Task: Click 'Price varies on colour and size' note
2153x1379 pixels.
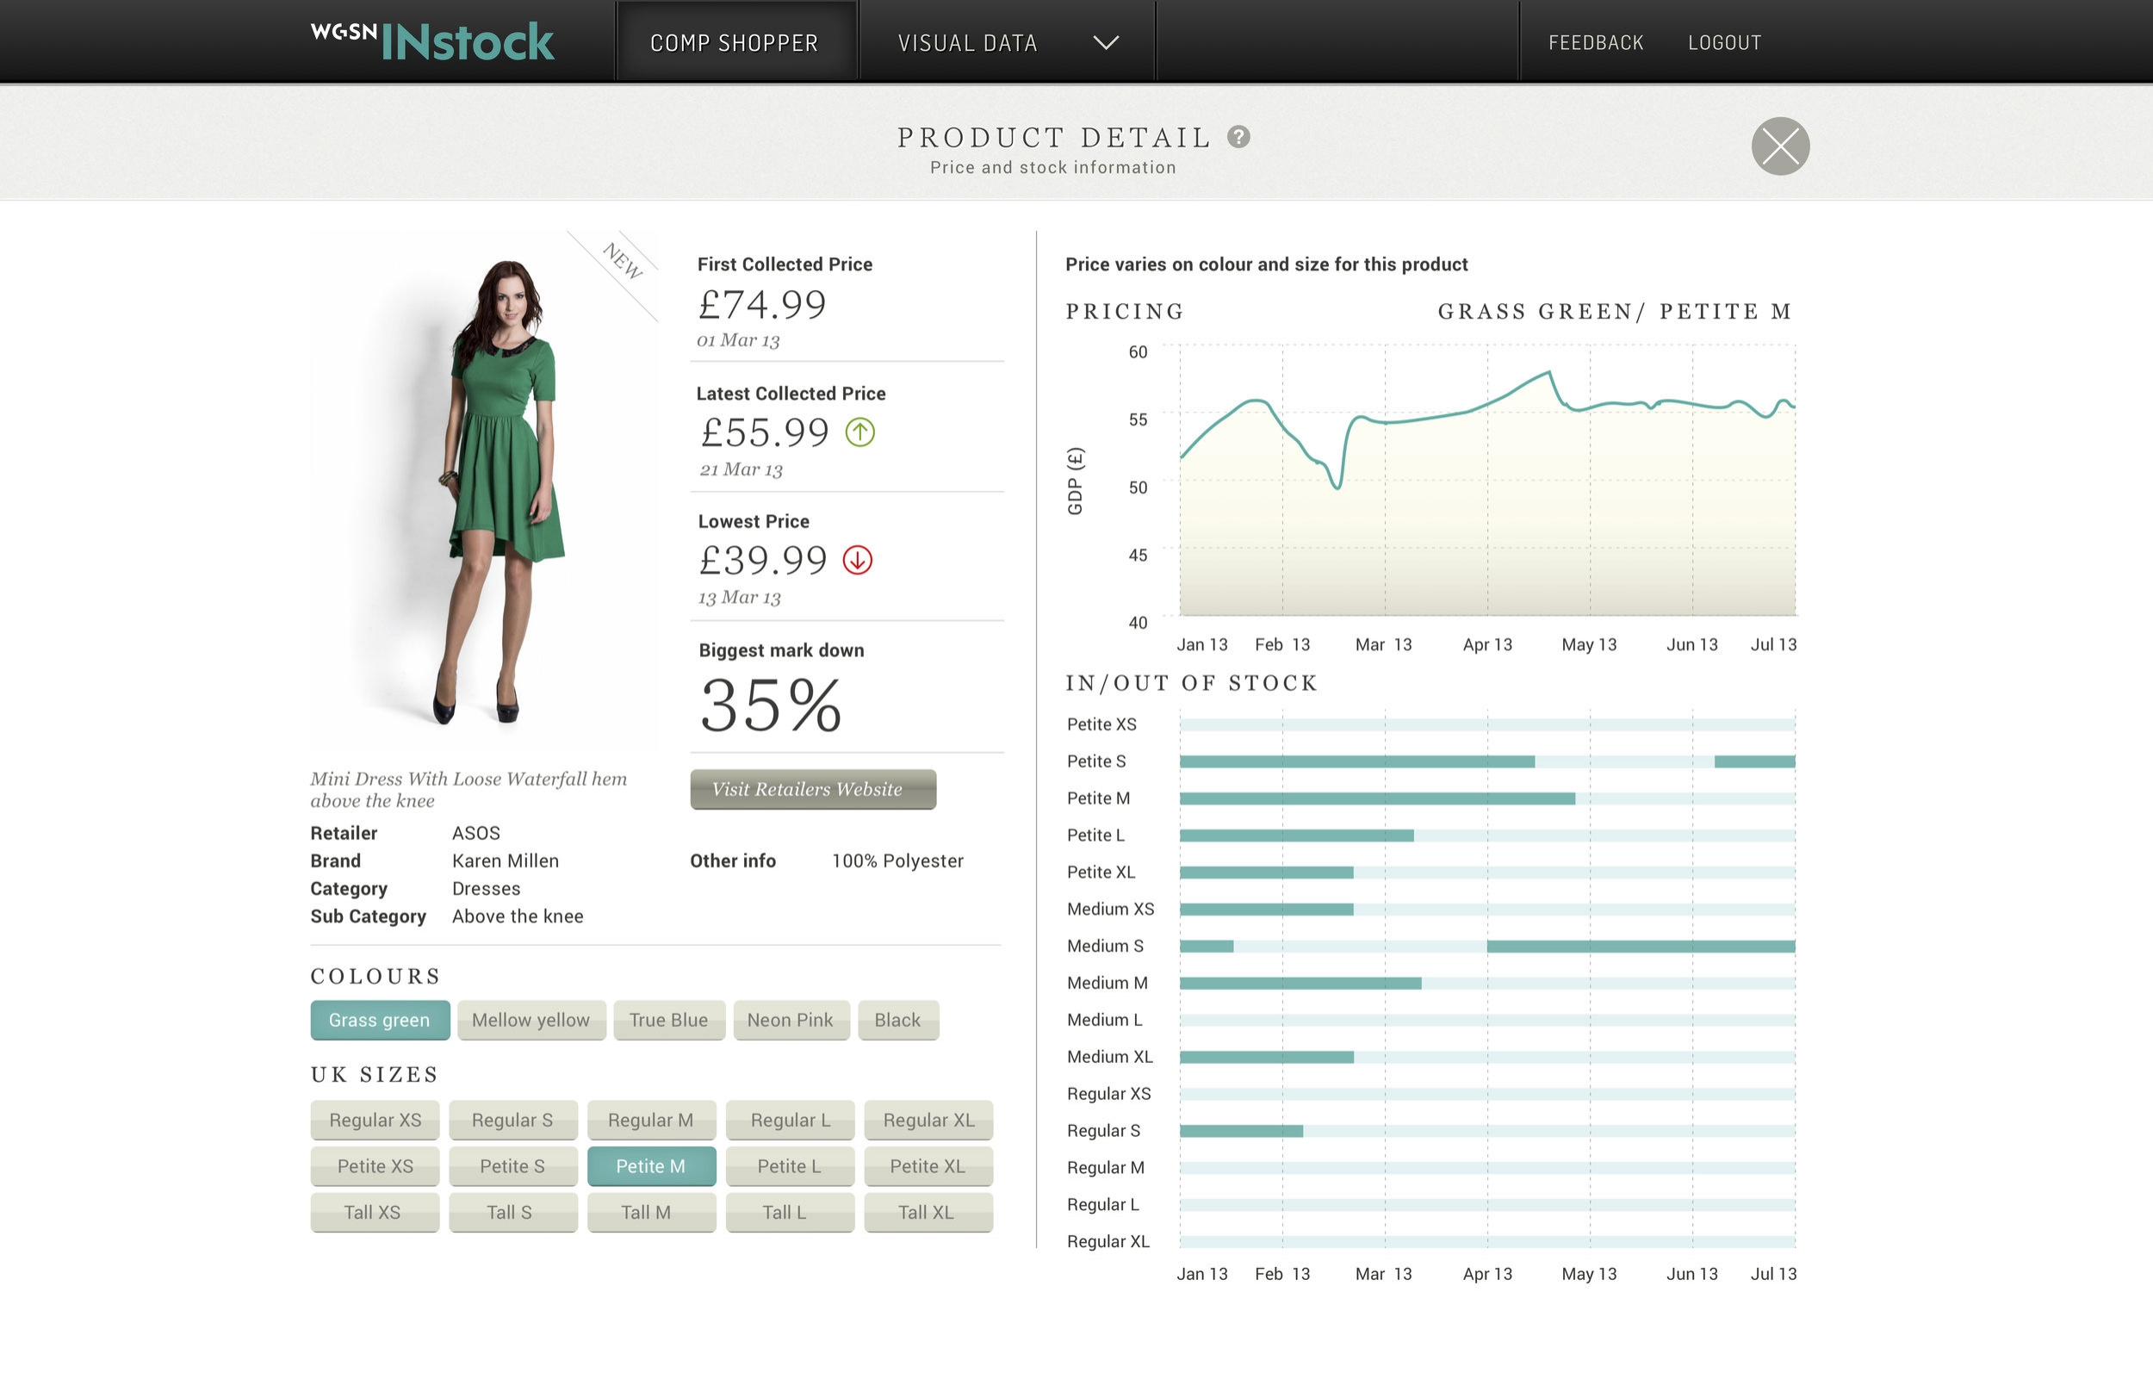Action: pos(1266,264)
